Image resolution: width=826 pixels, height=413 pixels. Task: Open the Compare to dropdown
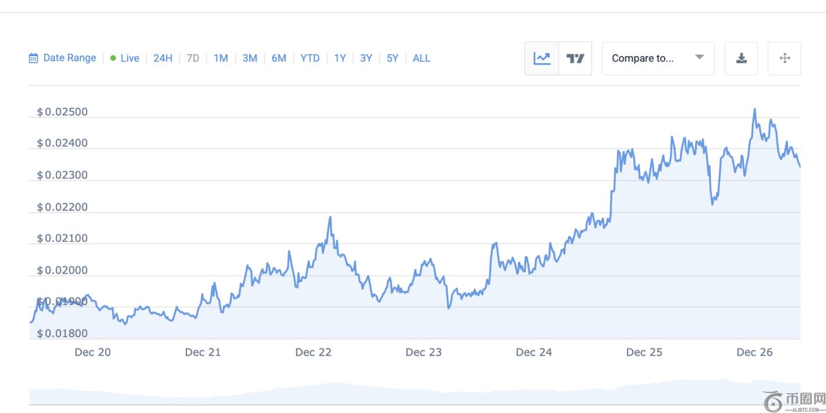click(657, 58)
